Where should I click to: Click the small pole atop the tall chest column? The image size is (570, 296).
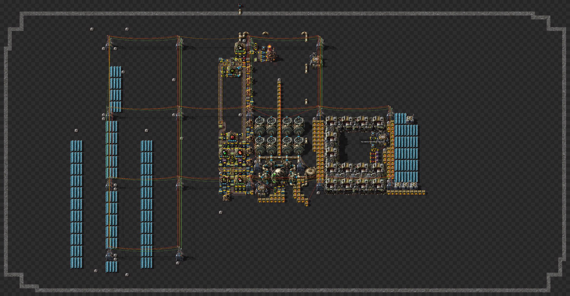click(279, 80)
